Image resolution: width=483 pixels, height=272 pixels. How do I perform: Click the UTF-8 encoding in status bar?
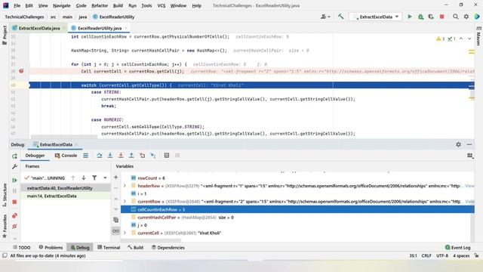[442, 255]
